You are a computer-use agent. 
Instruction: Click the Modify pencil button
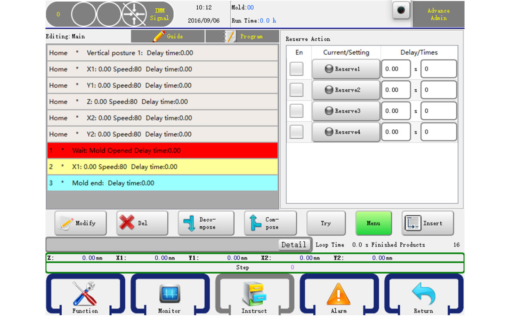(80, 223)
